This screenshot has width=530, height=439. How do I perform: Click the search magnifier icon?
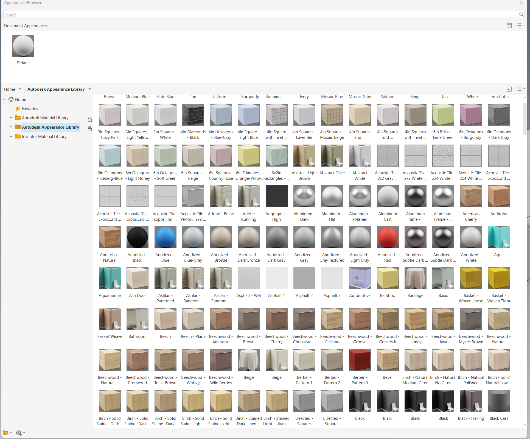point(521,15)
